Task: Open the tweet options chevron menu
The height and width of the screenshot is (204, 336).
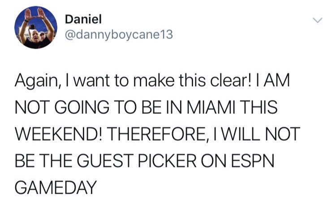Action: click(x=317, y=20)
